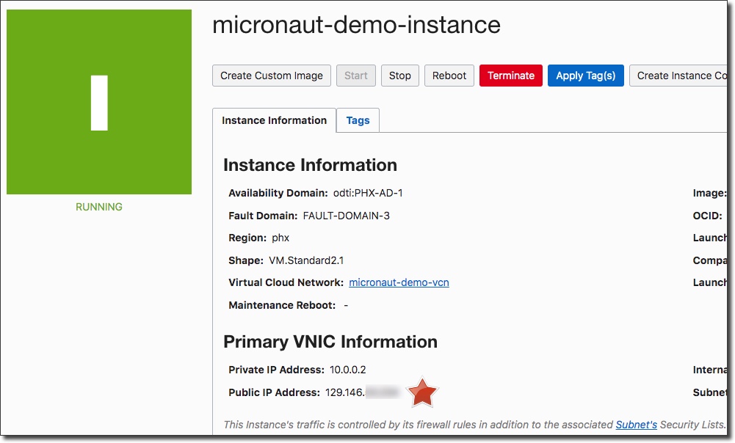735x443 pixels.
Task: Open the Tags tab
Action: [x=358, y=120]
